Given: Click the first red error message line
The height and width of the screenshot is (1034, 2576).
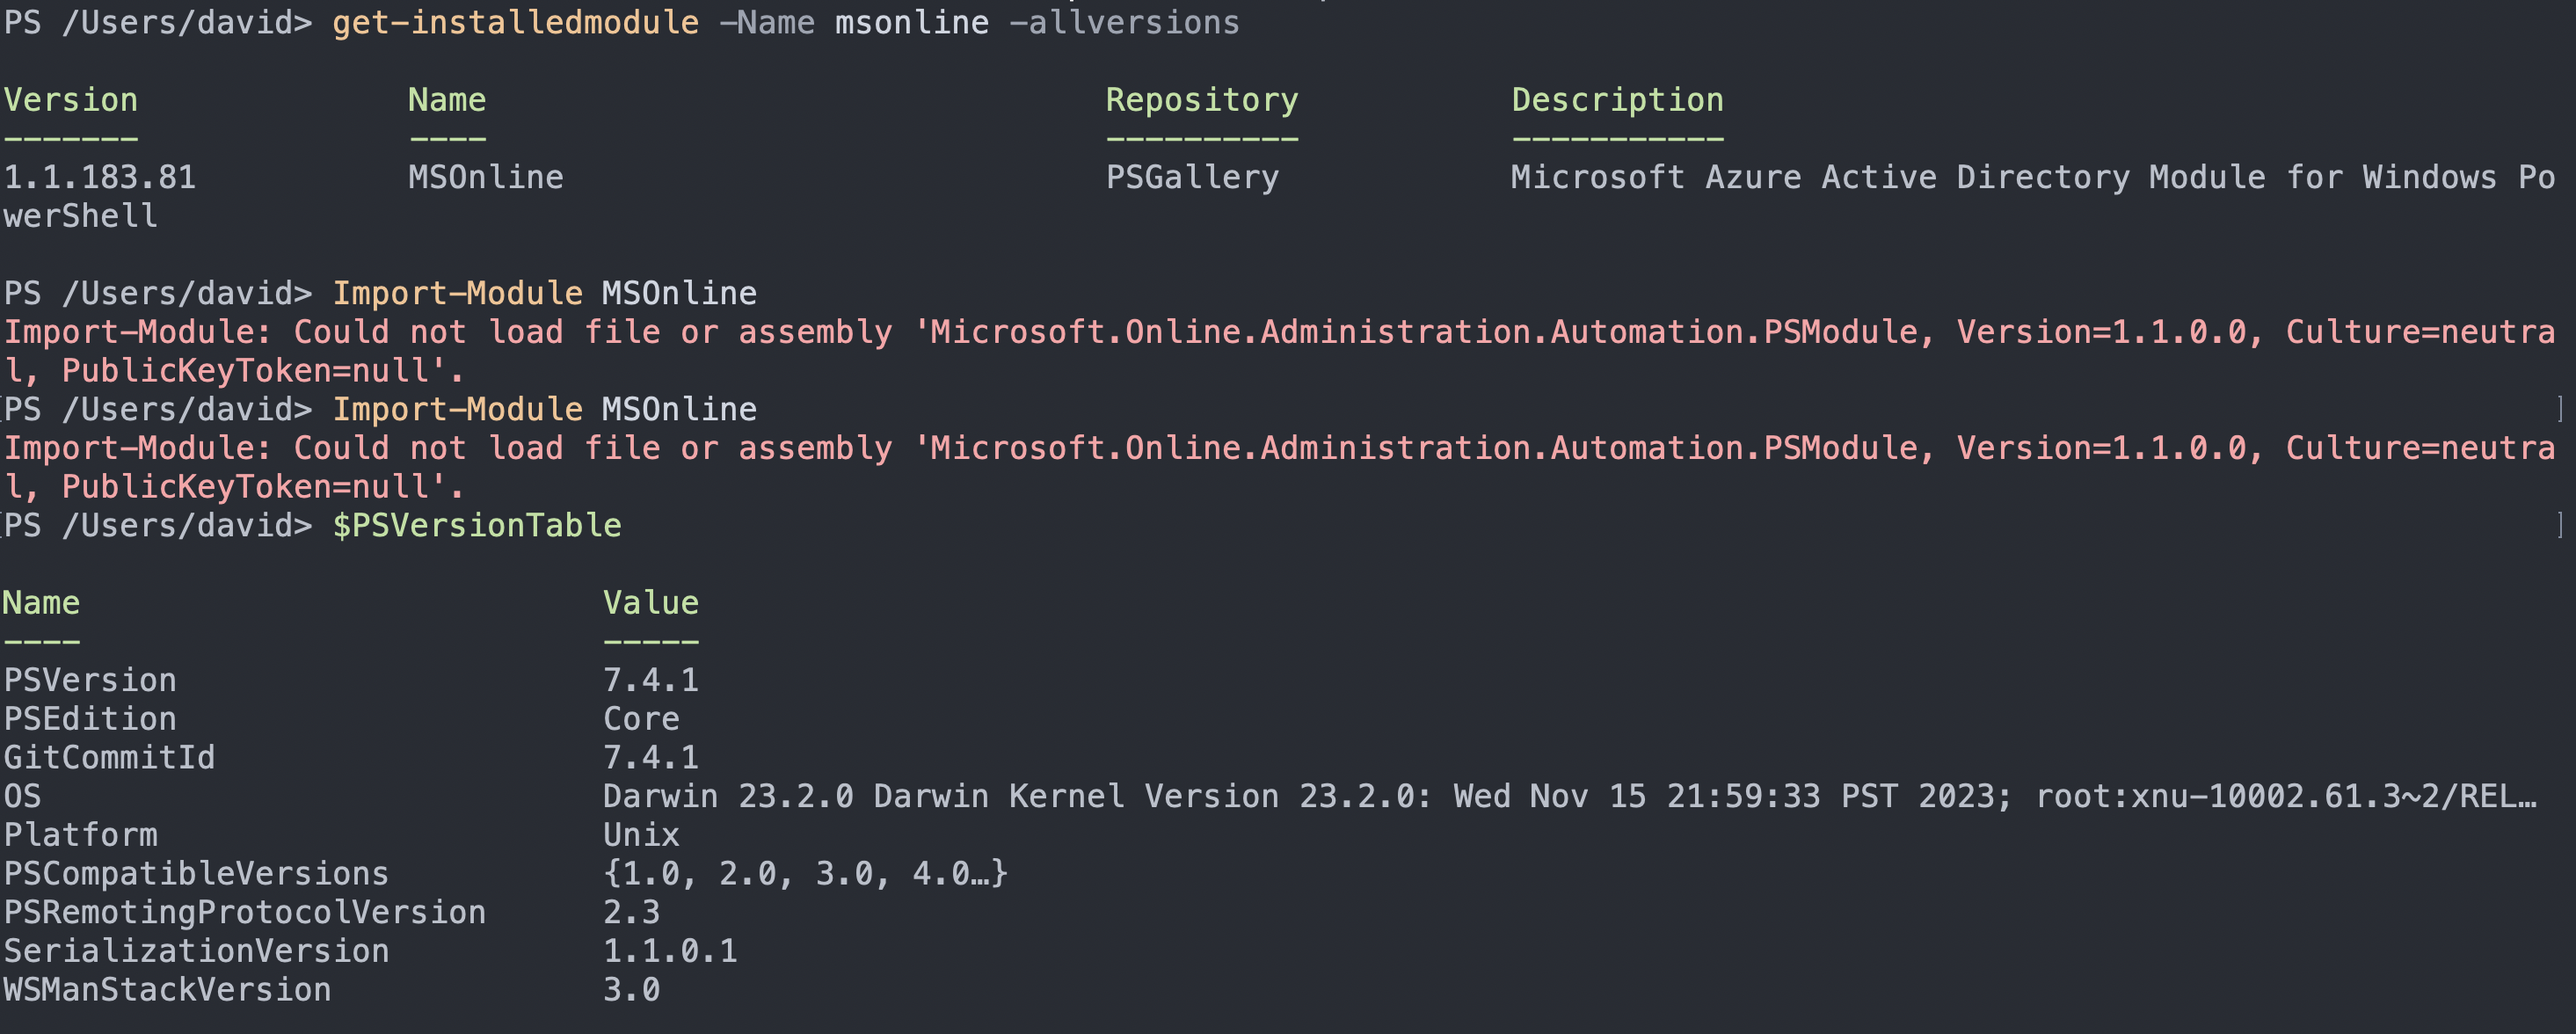Looking at the screenshot, I should point(1278,332).
